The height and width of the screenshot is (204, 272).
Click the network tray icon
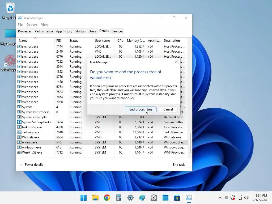(x=240, y=198)
